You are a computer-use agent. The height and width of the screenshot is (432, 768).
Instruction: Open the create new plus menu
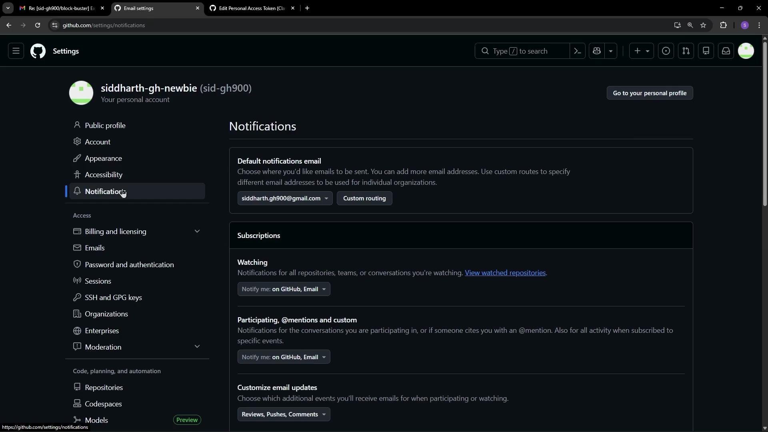[642, 51]
